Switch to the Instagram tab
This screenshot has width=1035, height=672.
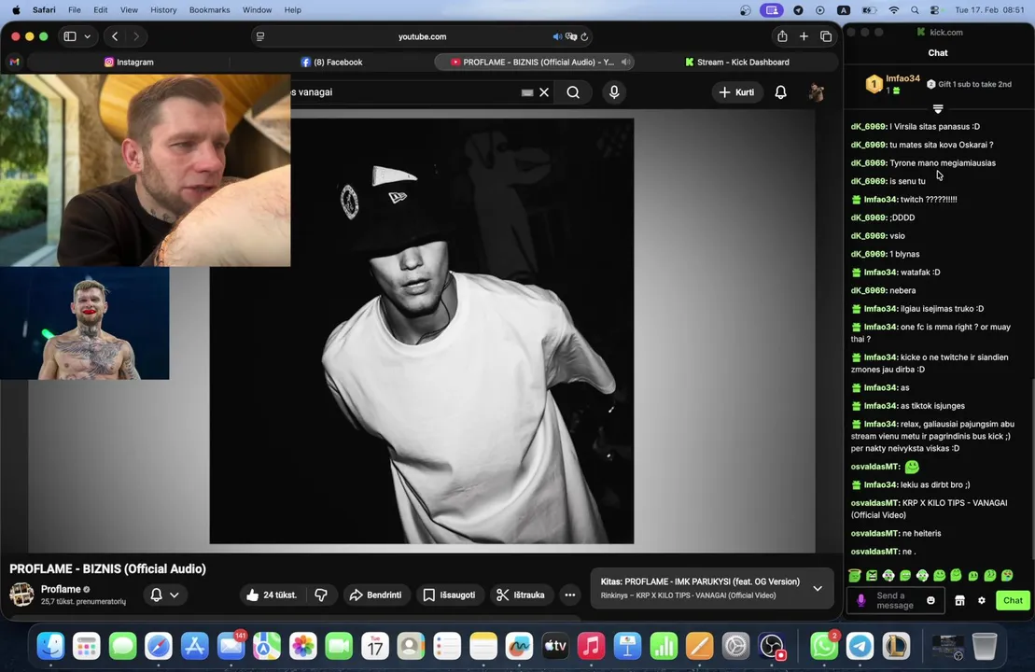click(x=129, y=62)
